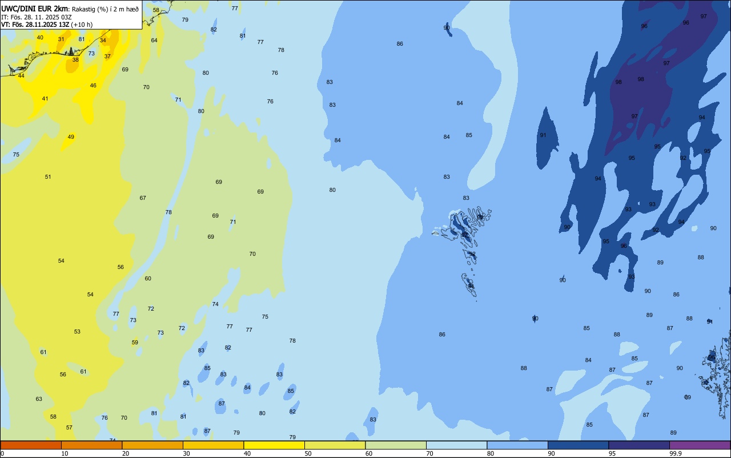The height and width of the screenshot is (458, 731).
Task: Click the 'UWC/DINI EUR 2km' title text
Action: 35,9
